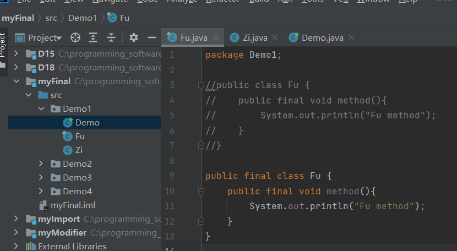This screenshot has width=457, height=251.
Task: Click the locate/select opened file target icon
Action: (75, 37)
